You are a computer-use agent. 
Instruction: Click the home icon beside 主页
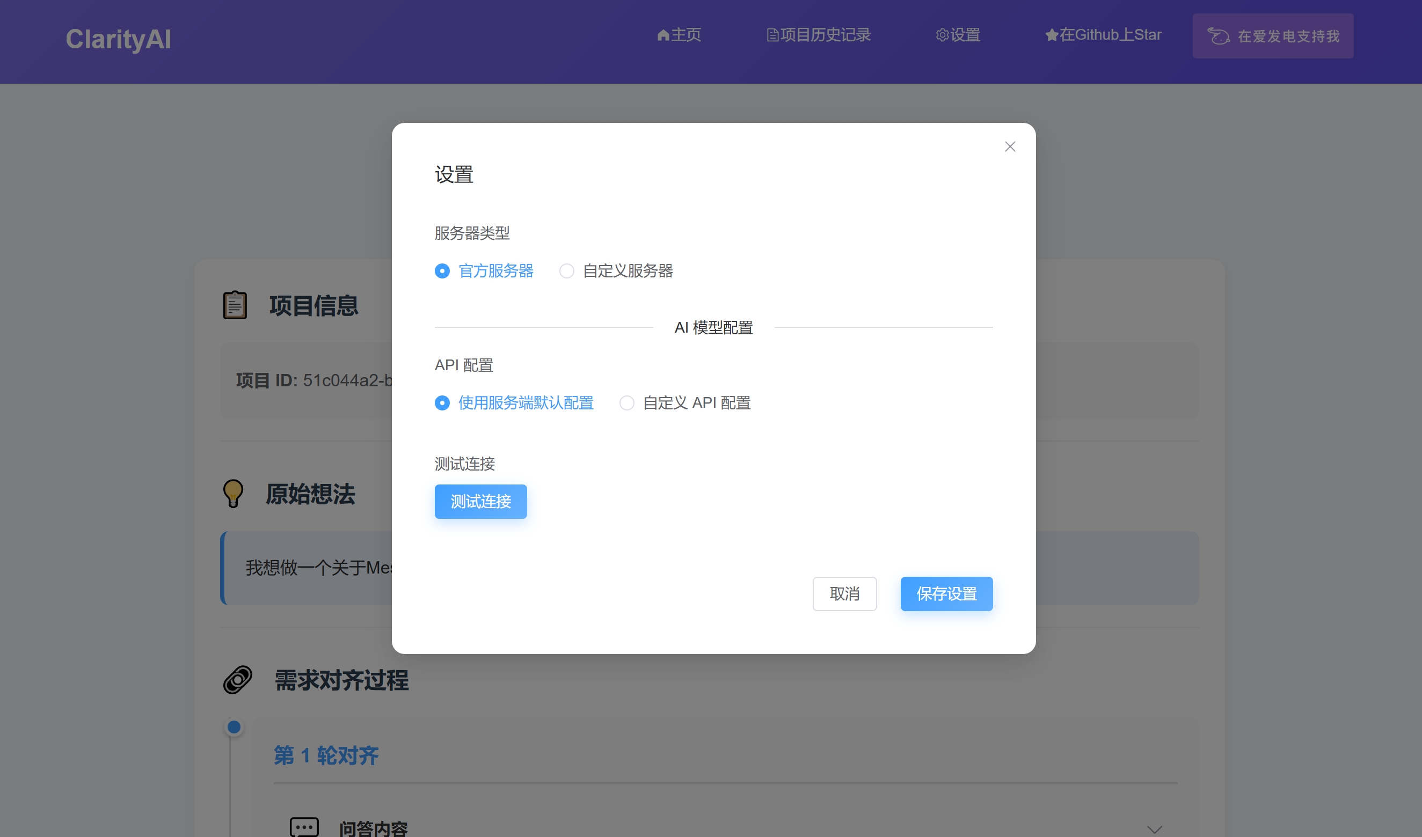click(x=663, y=35)
